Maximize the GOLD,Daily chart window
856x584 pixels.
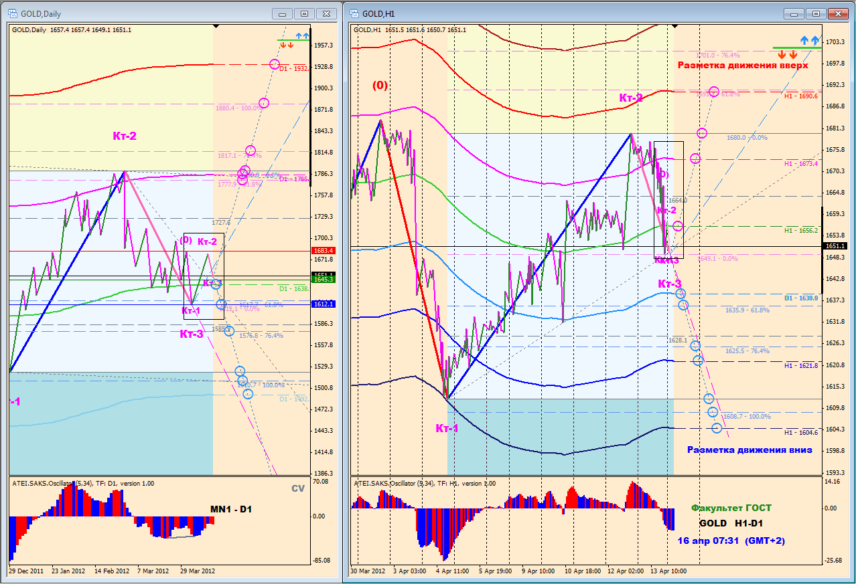click(305, 13)
